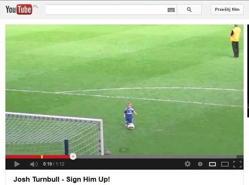
Task: Click the 0:19 / 1:12 time display
Action: click(54, 164)
